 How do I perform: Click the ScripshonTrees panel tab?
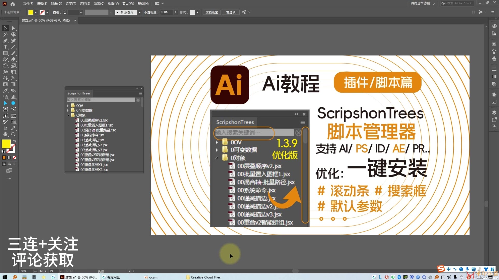[x=79, y=93]
